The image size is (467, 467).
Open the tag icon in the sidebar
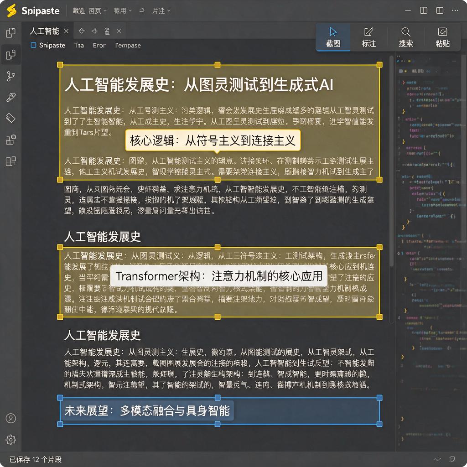click(11, 118)
